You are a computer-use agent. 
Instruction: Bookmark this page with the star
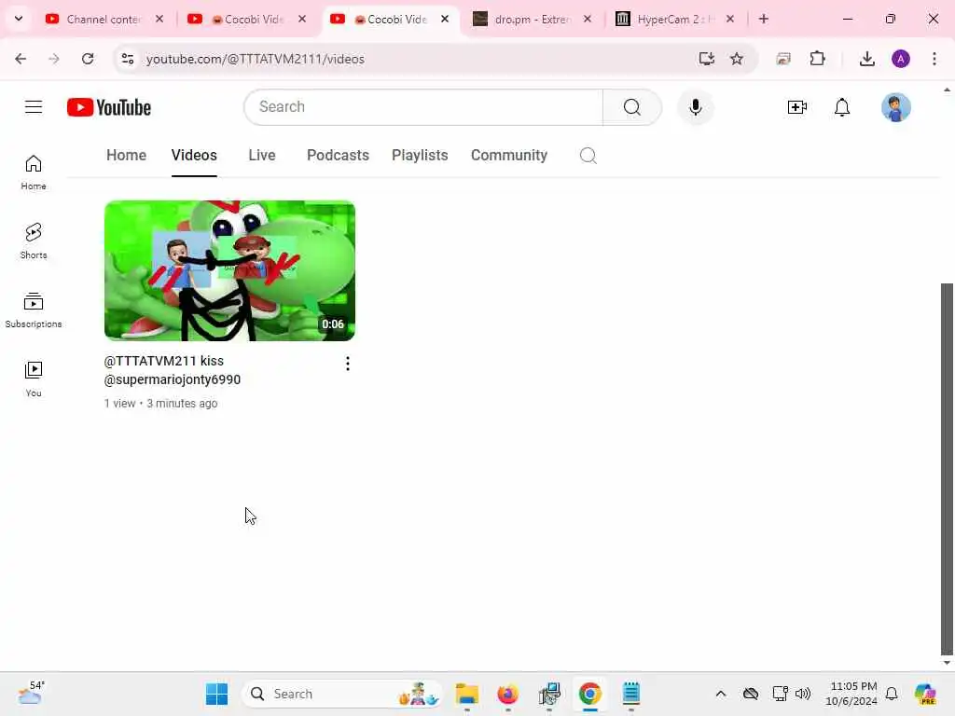[737, 59]
